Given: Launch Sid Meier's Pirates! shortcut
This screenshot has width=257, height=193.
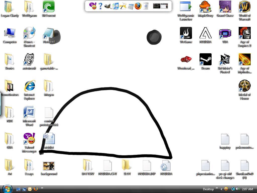Looking at the screenshot, I should [225, 64].
